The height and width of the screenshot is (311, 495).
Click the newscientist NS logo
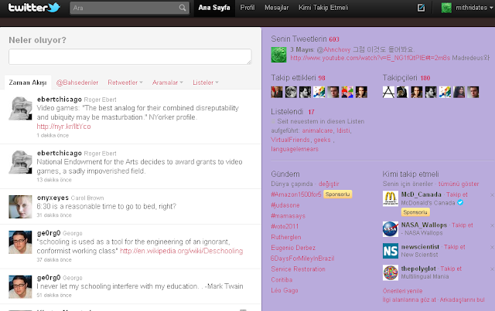click(x=390, y=251)
